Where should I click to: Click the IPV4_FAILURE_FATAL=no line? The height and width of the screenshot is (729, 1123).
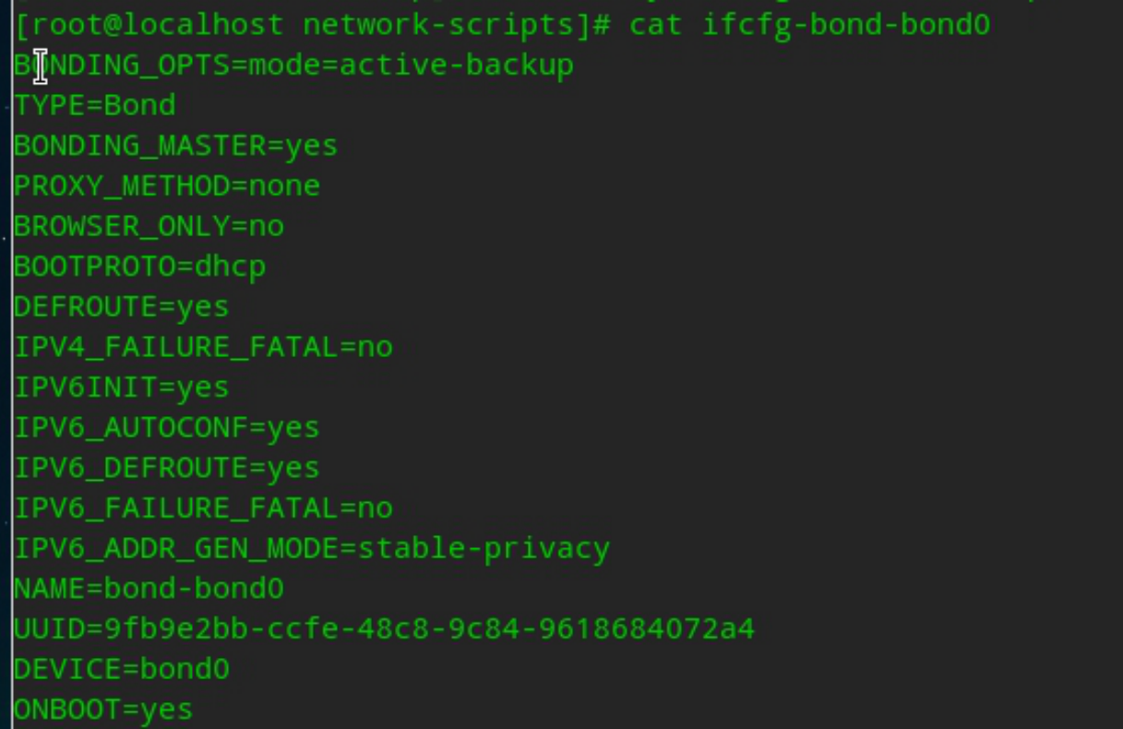click(x=203, y=347)
